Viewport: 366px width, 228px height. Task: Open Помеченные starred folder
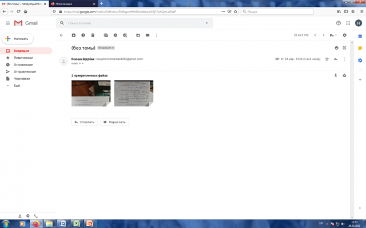23,58
